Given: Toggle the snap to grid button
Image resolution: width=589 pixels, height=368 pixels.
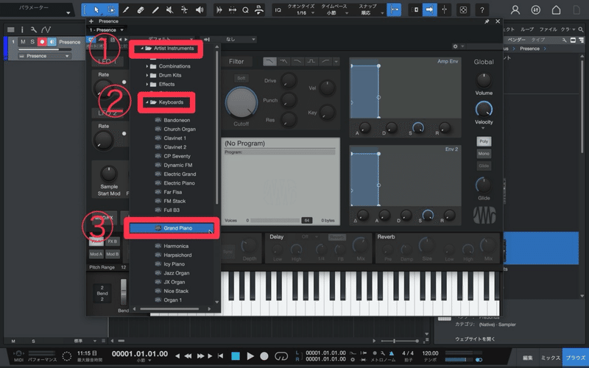Looking at the screenshot, I should click(x=394, y=10).
